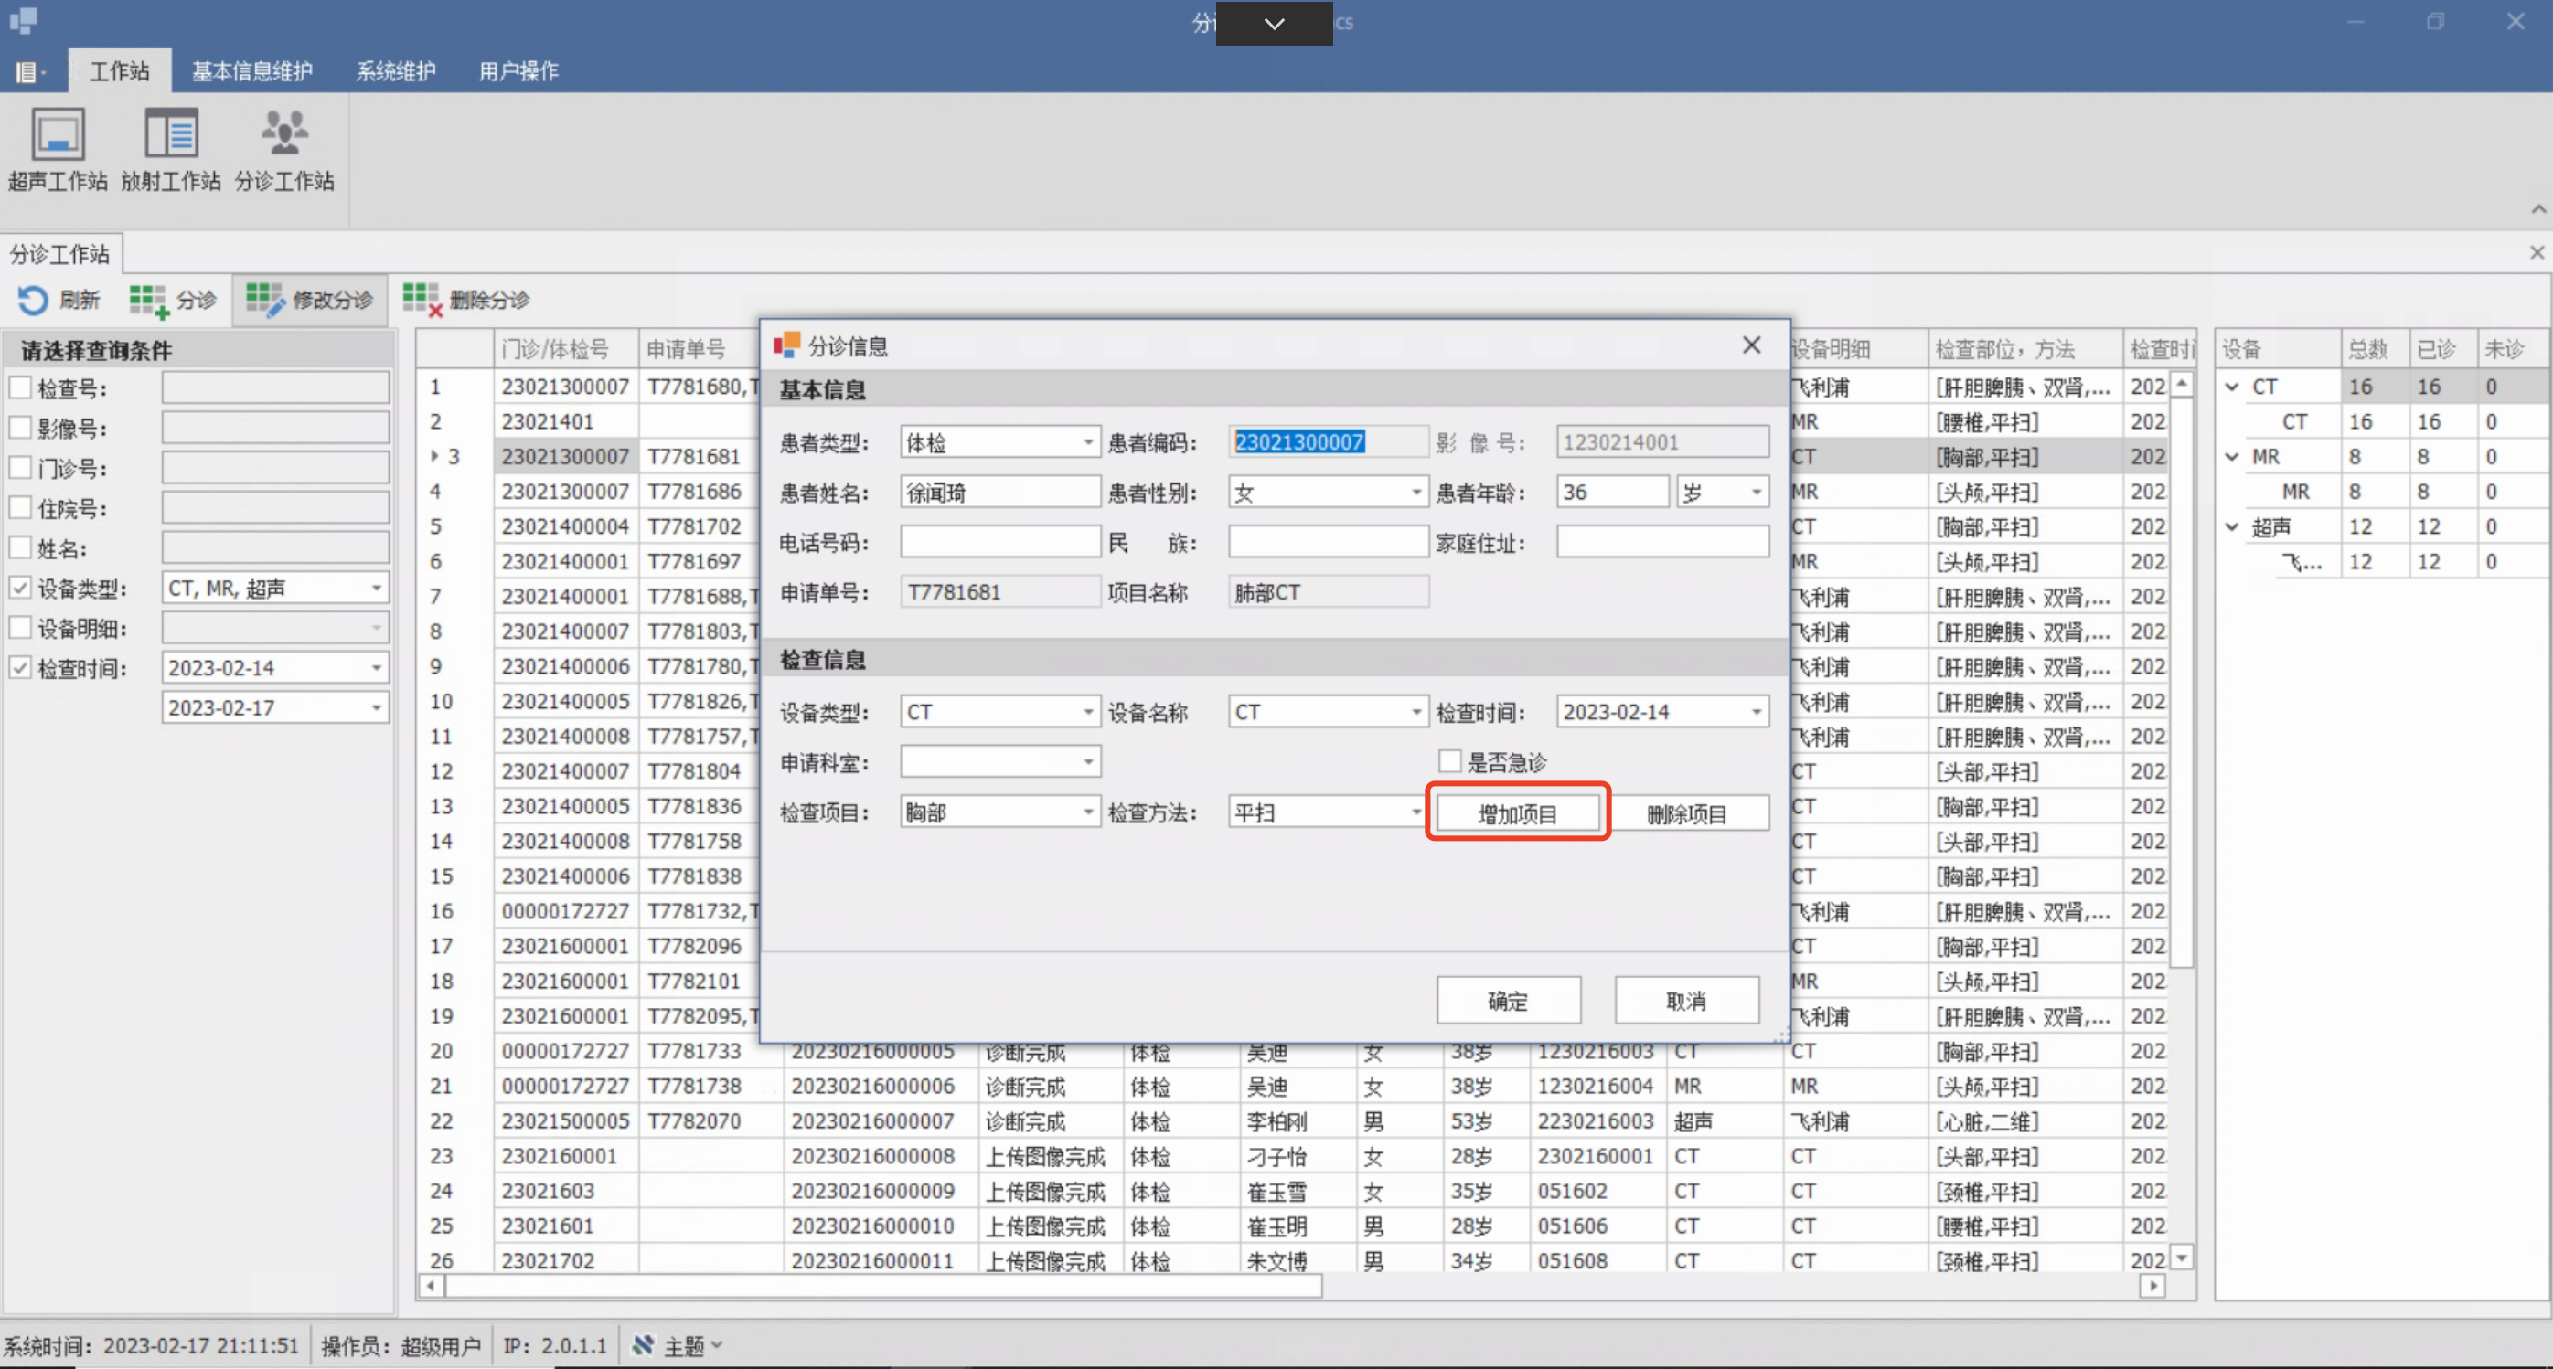Click the 确定 confirm button
The height and width of the screenshot is (1369, 2553).
pyautogui.click(x=1509, y=1001)
